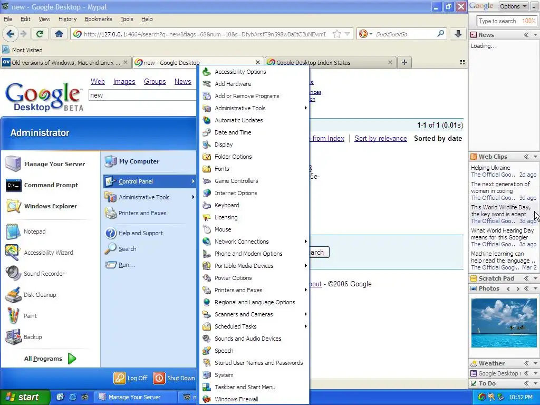Select Control Panel in Start menu
The width and height of the screenshot is (540, 405).
tap(149, 181)
